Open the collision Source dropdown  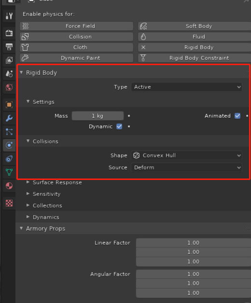[x=187, y=167]
